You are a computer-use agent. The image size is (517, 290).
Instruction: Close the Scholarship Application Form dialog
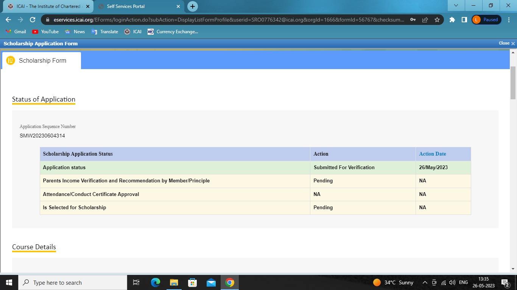point(507,43)
